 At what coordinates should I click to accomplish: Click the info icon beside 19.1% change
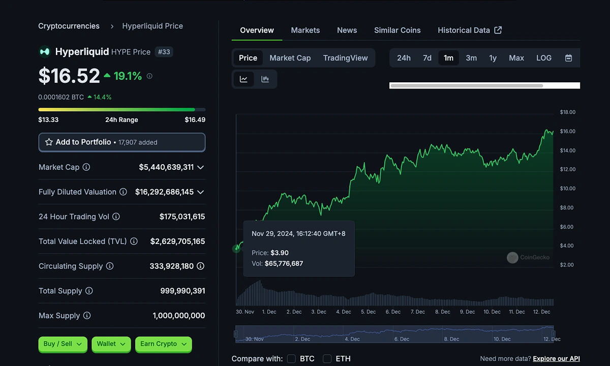click(149, 76)
